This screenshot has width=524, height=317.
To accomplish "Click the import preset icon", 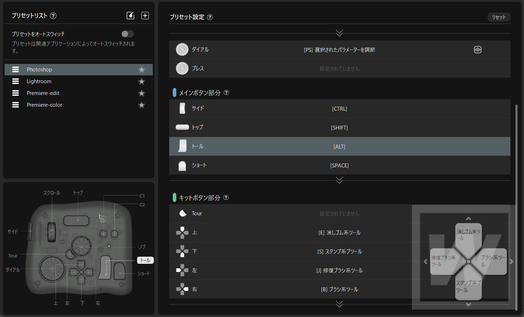I will (131, 15).
